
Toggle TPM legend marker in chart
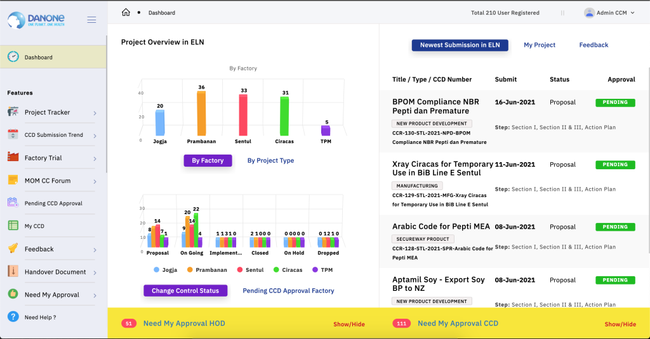coord(315,269)
